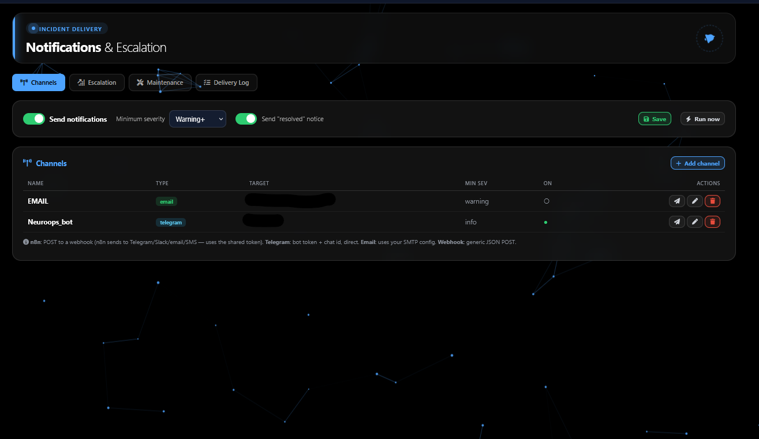Click the NAME column header

(36, 183)
